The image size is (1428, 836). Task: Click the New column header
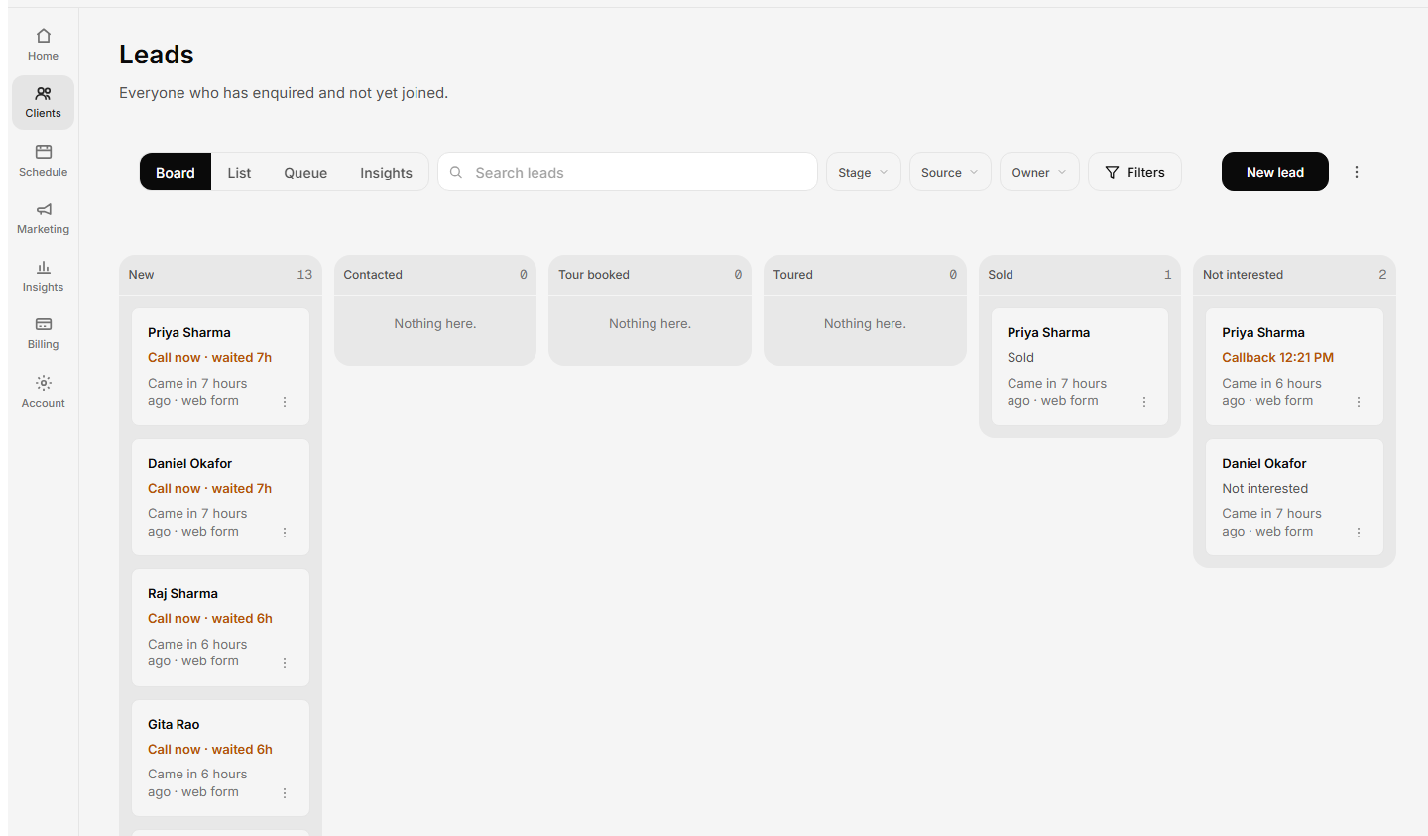click(x=220, y=275)
